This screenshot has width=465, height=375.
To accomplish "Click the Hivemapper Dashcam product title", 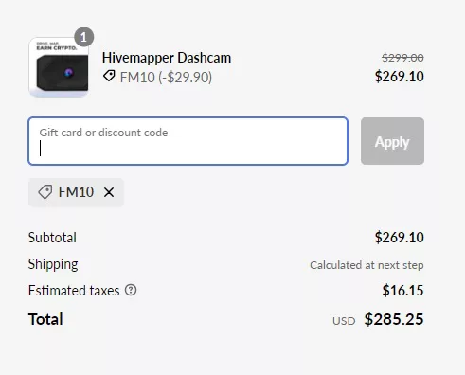I will click(167, 58).
